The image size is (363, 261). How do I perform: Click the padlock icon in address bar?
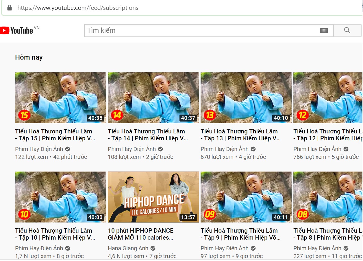pos(10,8)
